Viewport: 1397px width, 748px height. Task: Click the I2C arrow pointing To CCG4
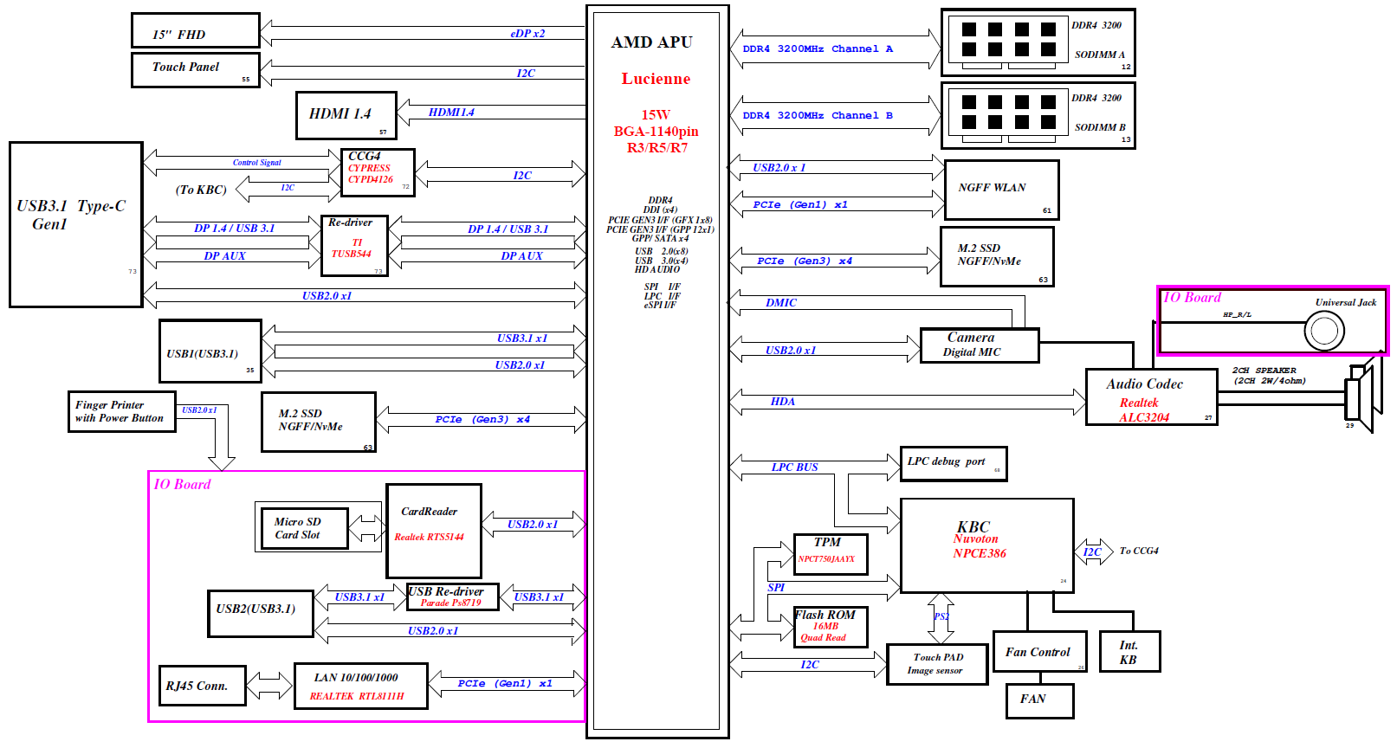click(x=1095, y=551)
